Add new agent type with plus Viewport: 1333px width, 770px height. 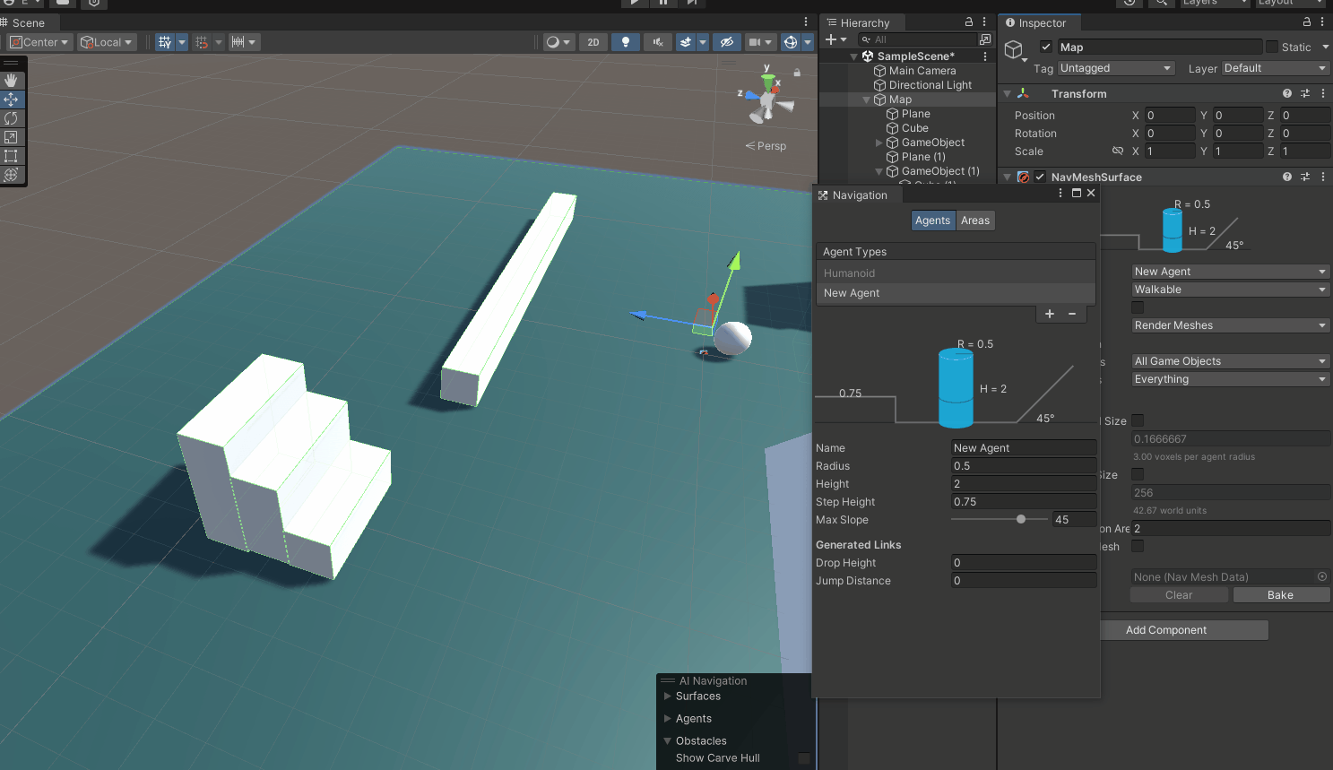click(x=1050, y=314)
